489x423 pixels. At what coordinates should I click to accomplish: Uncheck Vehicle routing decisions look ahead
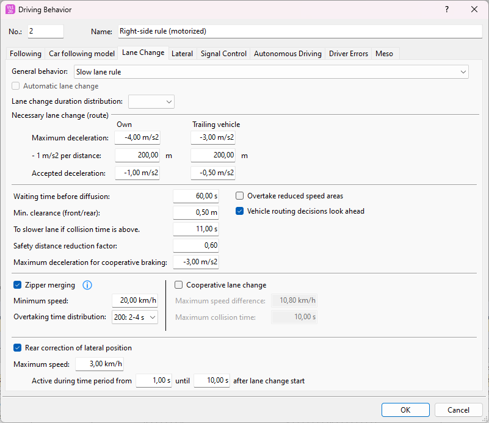click(x=240, y=211)
